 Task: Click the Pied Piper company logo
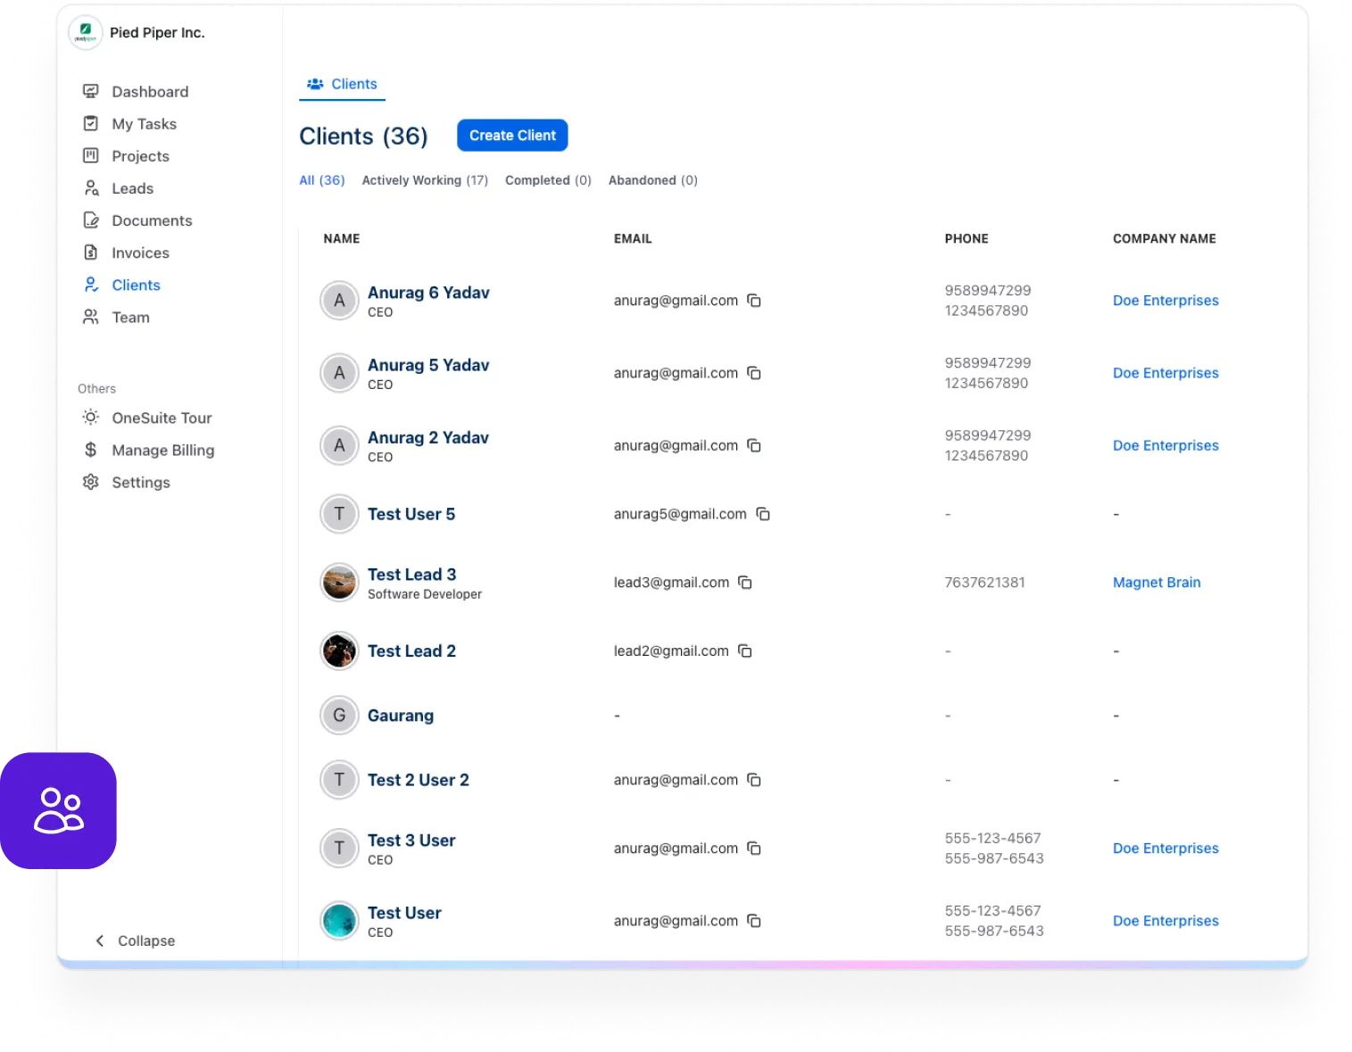[86, 33]
